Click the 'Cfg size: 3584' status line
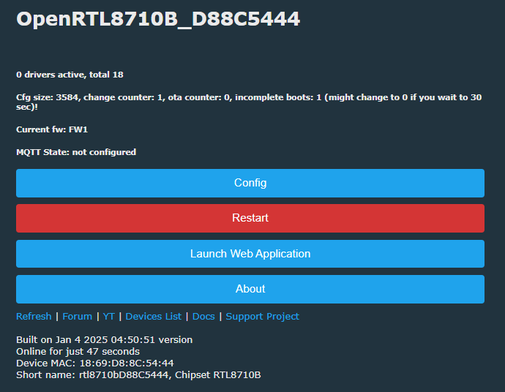This screenshot has height=392, width=505. pos(249,102)
